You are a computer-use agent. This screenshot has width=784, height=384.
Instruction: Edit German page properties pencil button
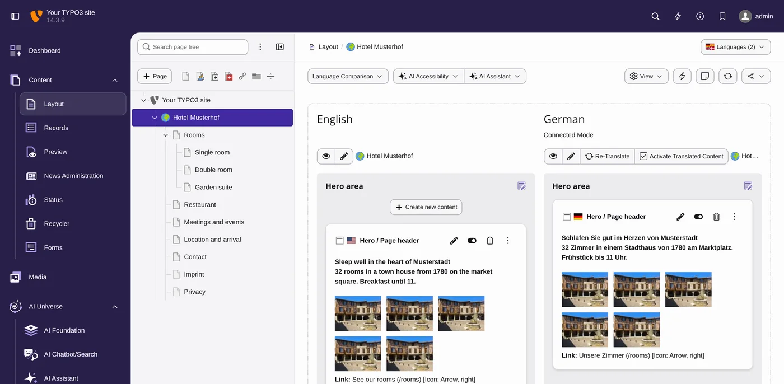(571, 156)
